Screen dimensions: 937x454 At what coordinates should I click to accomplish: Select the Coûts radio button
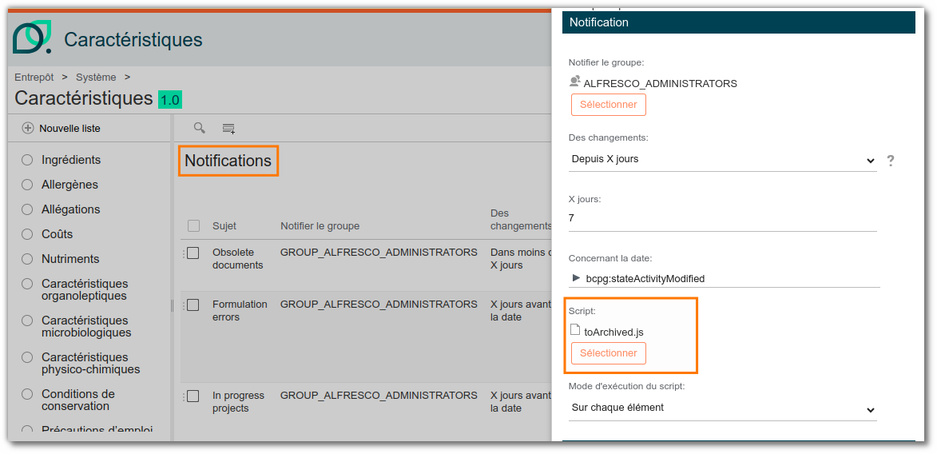27,234
